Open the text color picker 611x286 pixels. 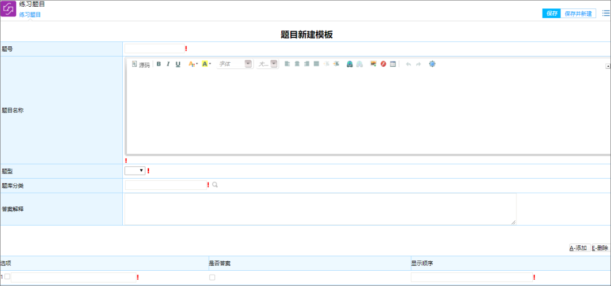coord(193,64)
